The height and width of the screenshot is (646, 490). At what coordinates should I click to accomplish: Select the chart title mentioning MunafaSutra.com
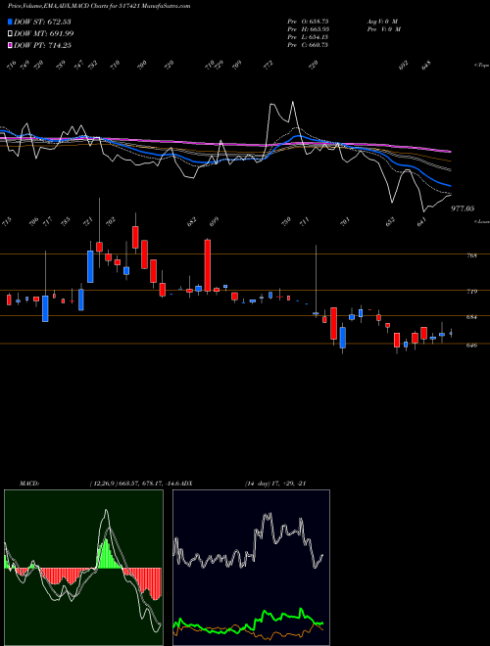coord(99,6)
